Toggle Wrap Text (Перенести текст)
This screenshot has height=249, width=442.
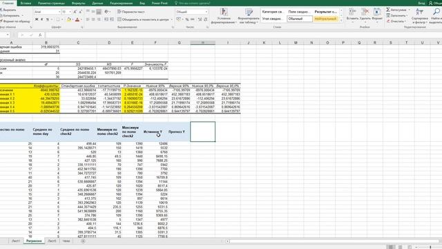click(x=131, y=12)
